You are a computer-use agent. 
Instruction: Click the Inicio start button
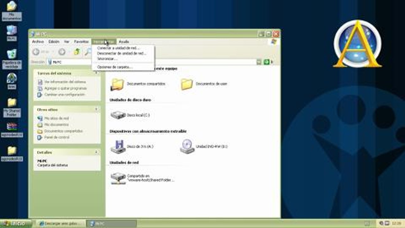point(16,224)
